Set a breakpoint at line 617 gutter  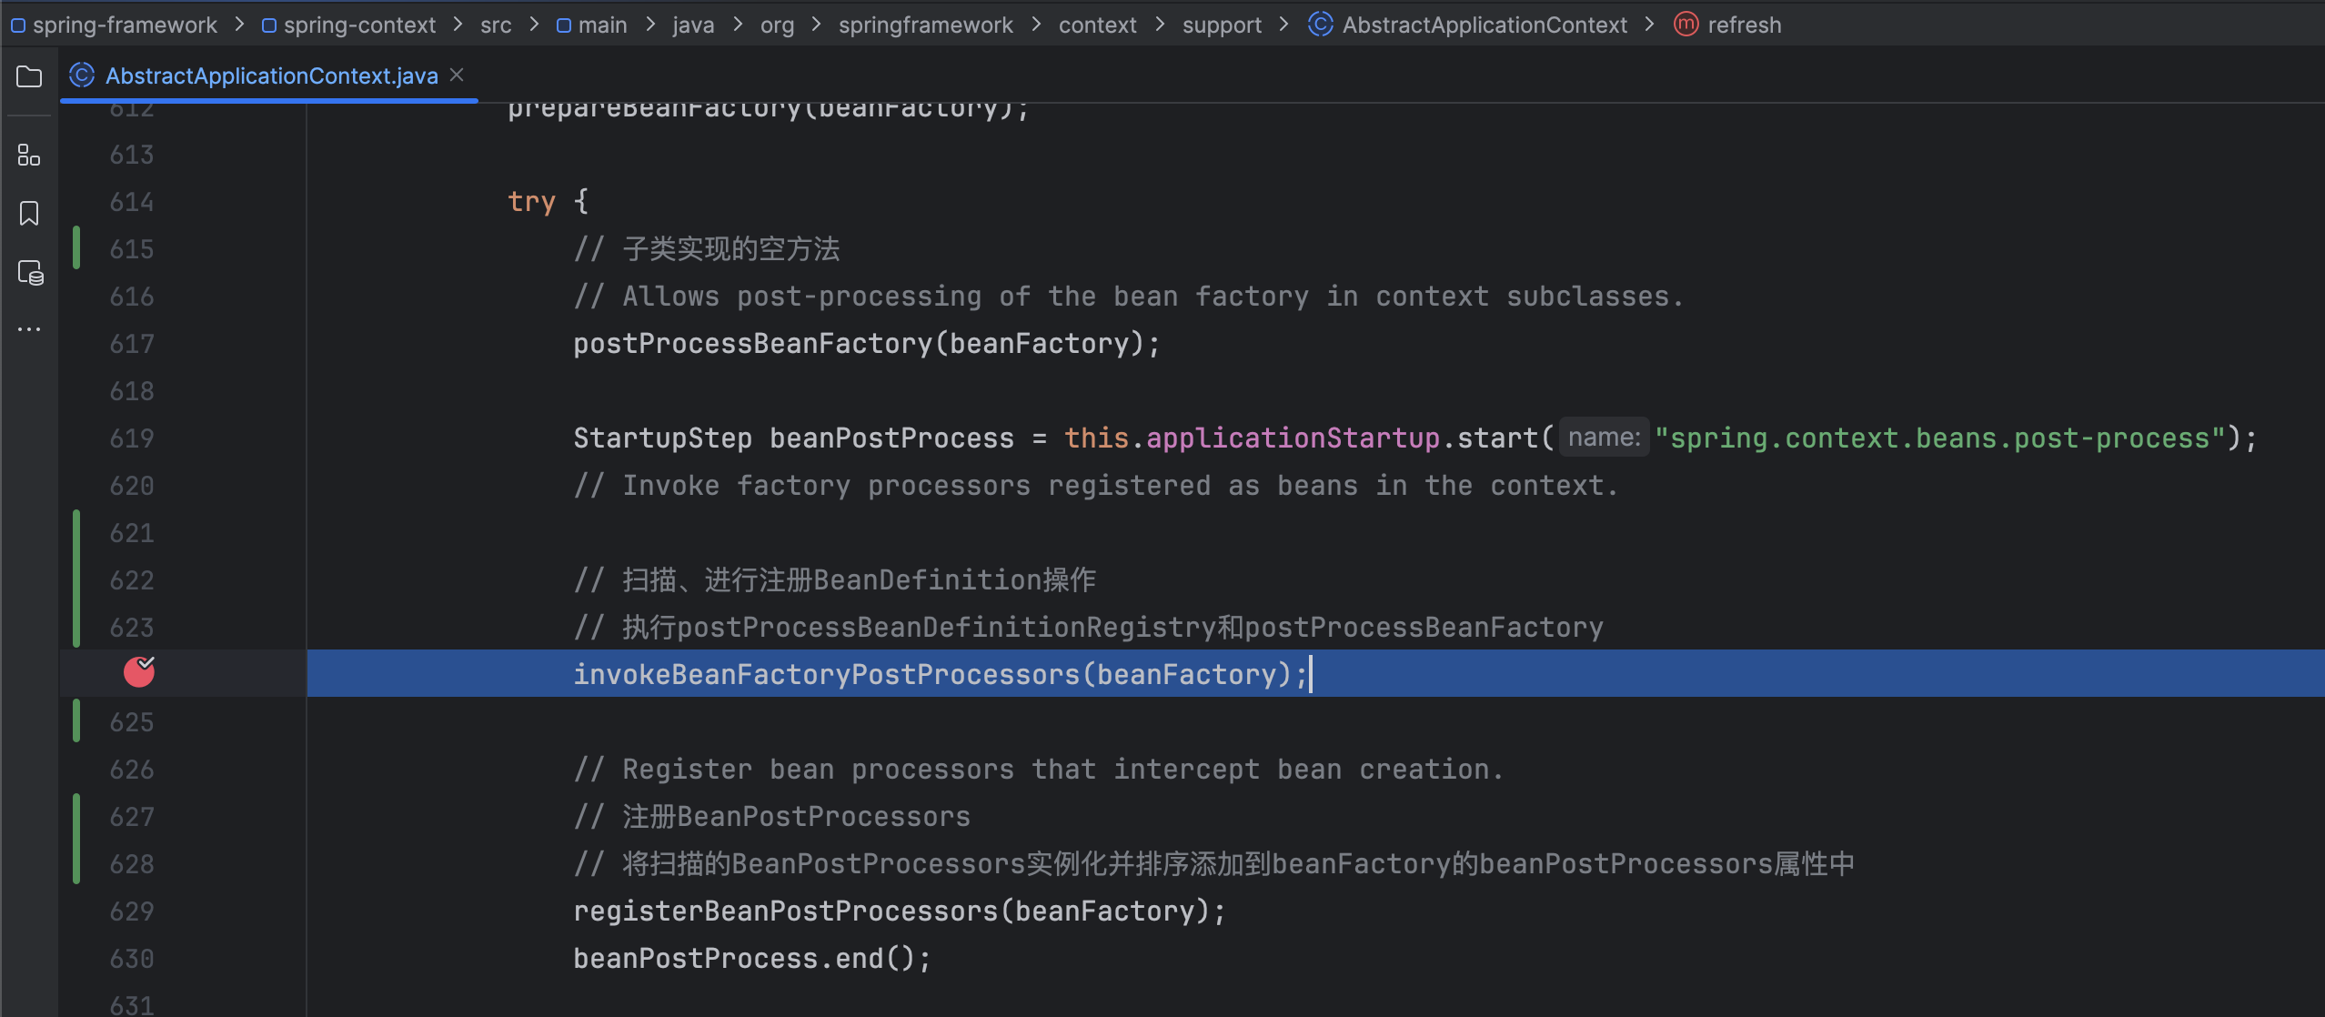133,344
